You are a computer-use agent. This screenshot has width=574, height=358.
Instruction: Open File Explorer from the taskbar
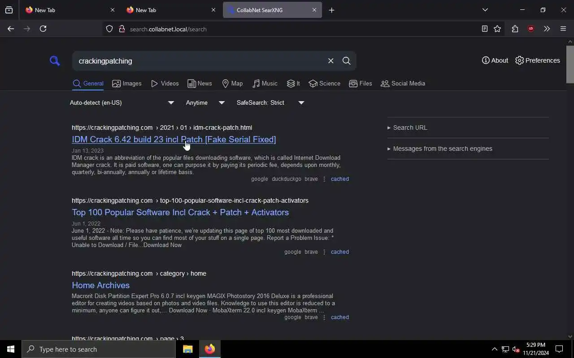pyautogui.click(x=187, y=349)
